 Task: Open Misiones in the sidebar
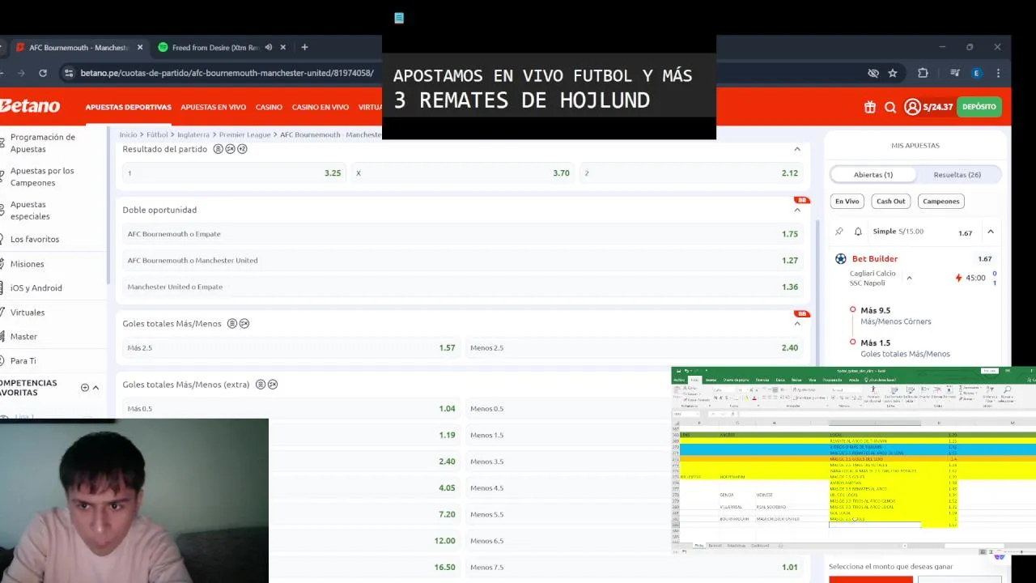(x=28, y=264)
